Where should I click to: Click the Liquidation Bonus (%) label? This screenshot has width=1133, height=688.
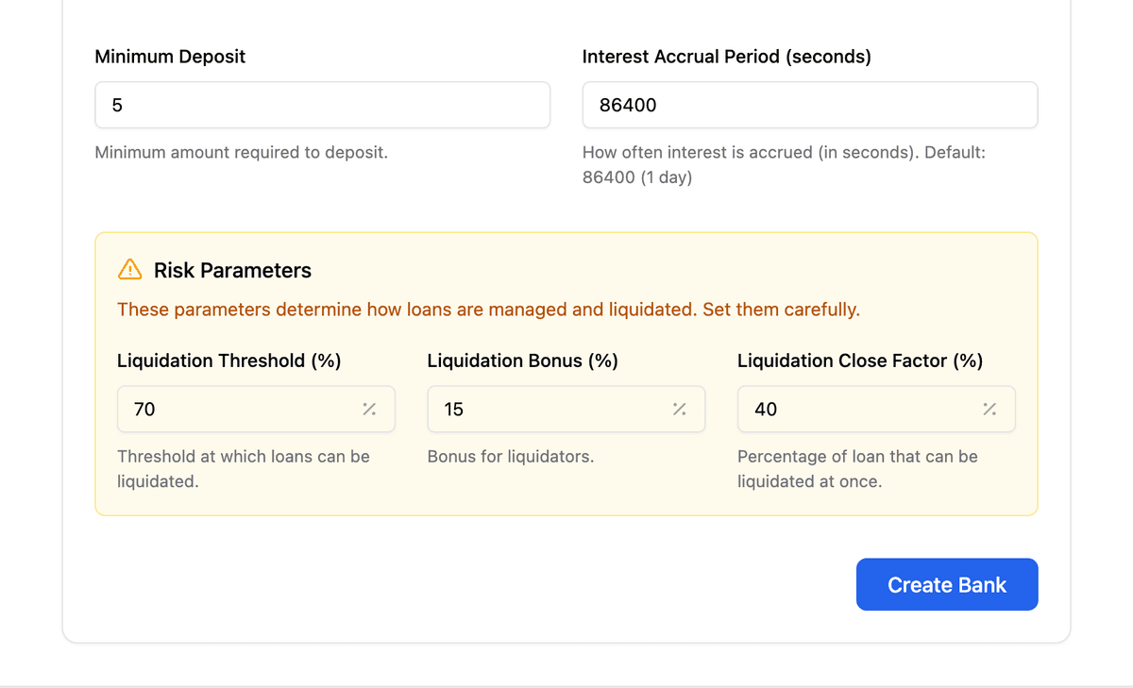point(522,361)
